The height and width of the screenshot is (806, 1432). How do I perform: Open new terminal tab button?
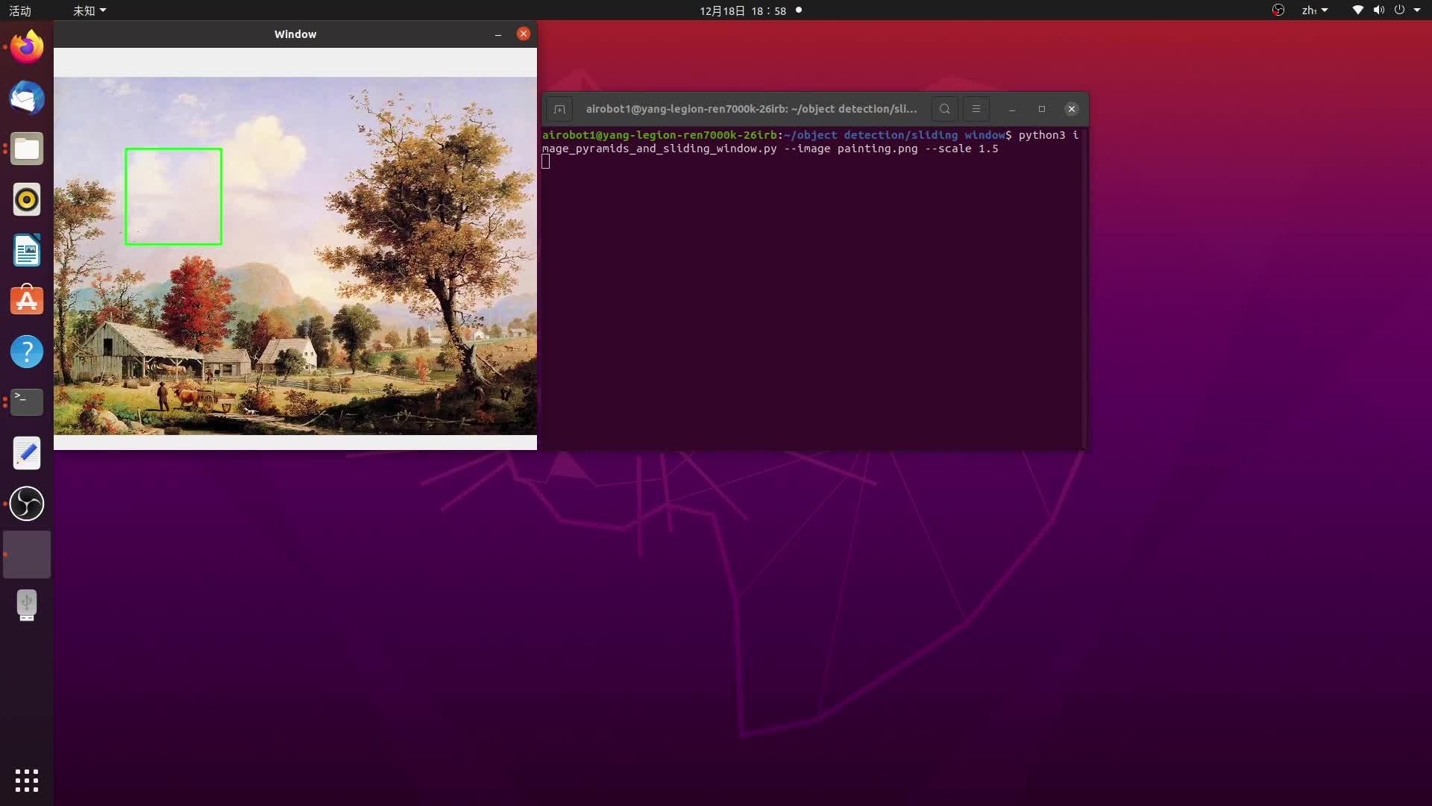[559, 109]
